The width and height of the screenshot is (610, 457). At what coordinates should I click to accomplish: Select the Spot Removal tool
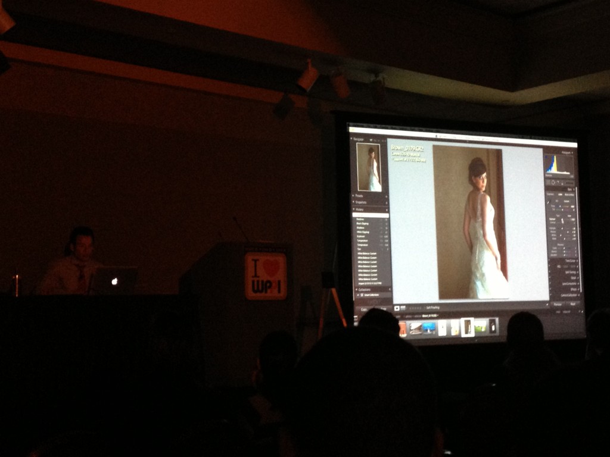click(553, 182)
